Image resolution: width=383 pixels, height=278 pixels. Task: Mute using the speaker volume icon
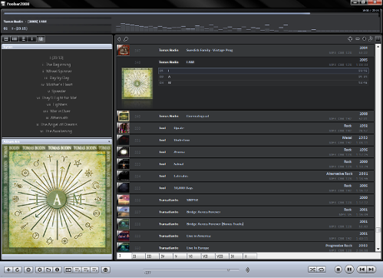pos(247,270)
